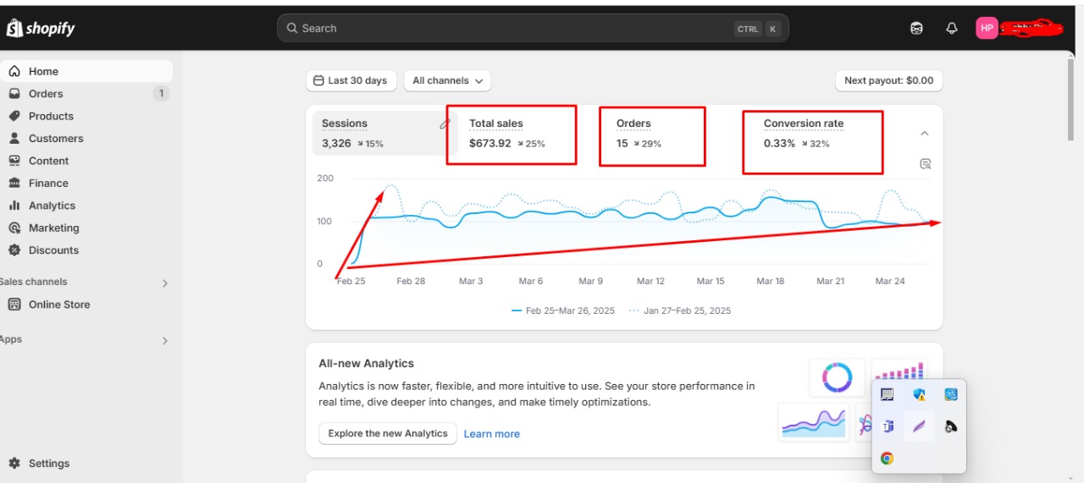Follow the Learn more link

491,434
